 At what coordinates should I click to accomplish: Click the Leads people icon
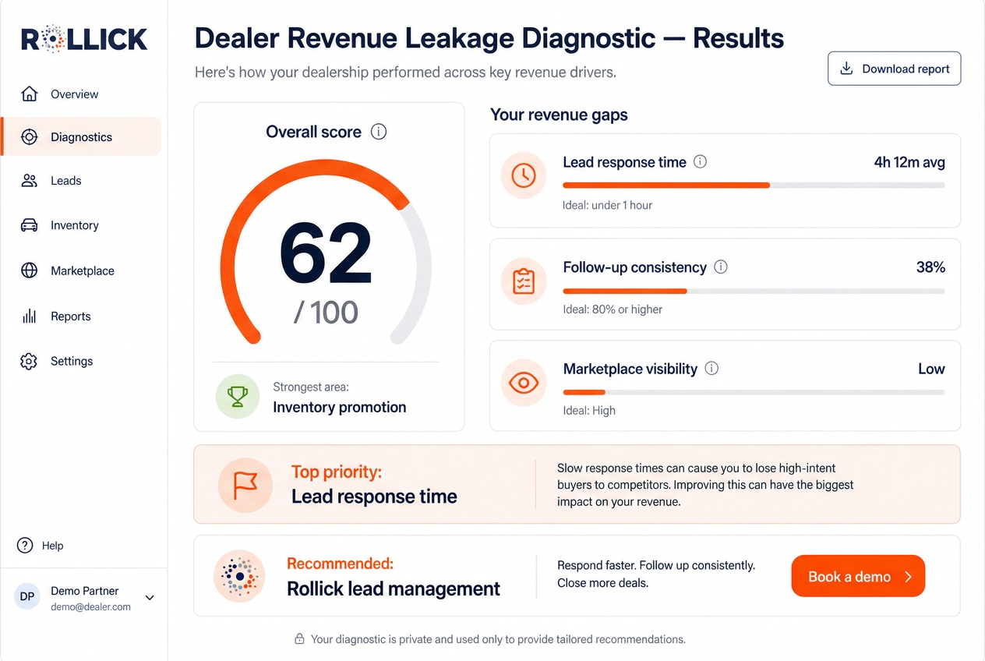click(29, 181)
